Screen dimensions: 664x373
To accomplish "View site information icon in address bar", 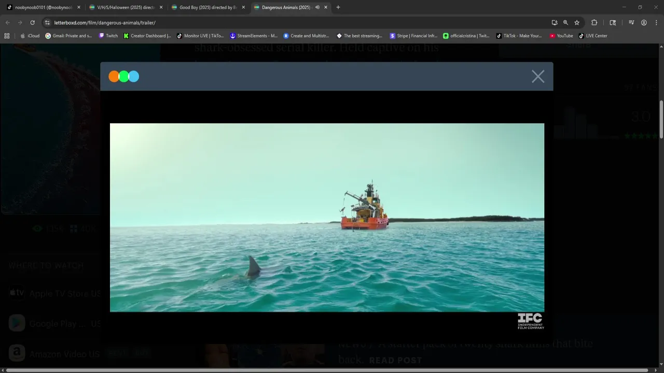I will (47, 23).
